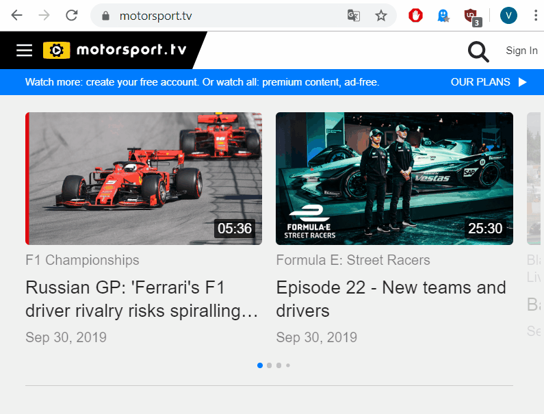
Task: Click the arrow next to OUR PLANS
Action: pos(523,82)
